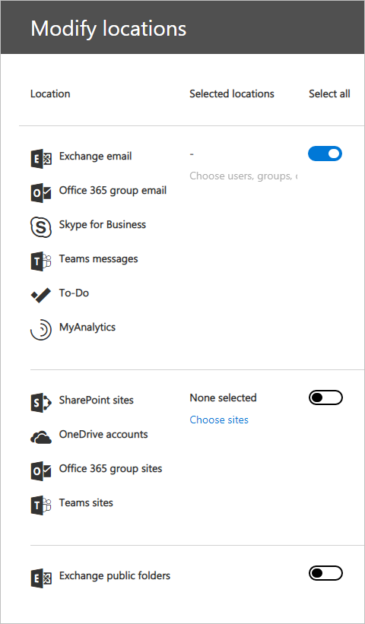This screenshot has height=624, width=365.
Task: Click the OneDrive accounts cloud icon
Action: click(x=41, y=437)
